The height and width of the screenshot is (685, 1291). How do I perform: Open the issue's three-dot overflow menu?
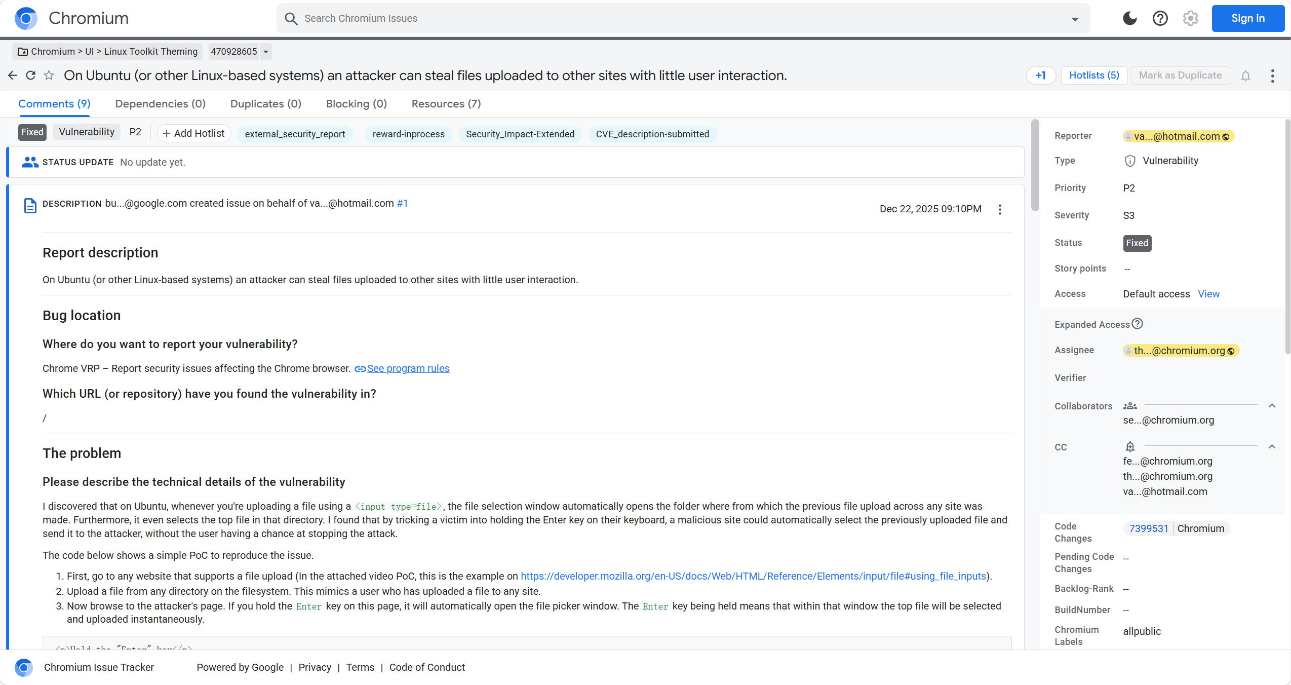coord(1272,75)
